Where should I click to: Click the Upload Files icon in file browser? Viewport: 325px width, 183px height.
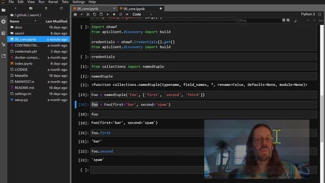[x=46, y=8]
